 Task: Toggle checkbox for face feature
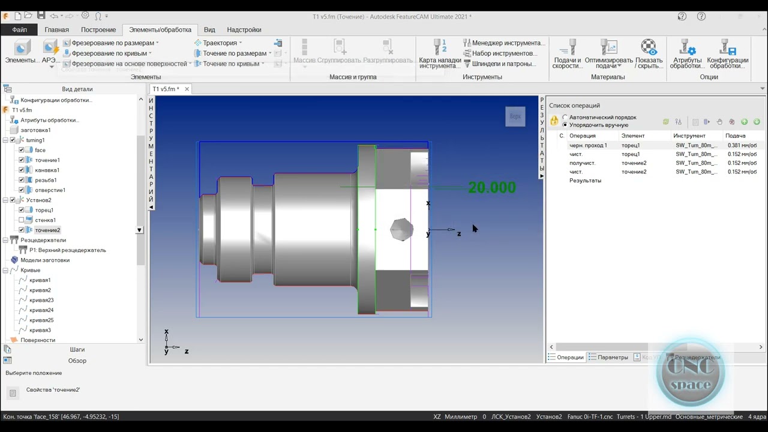[22, 150]
